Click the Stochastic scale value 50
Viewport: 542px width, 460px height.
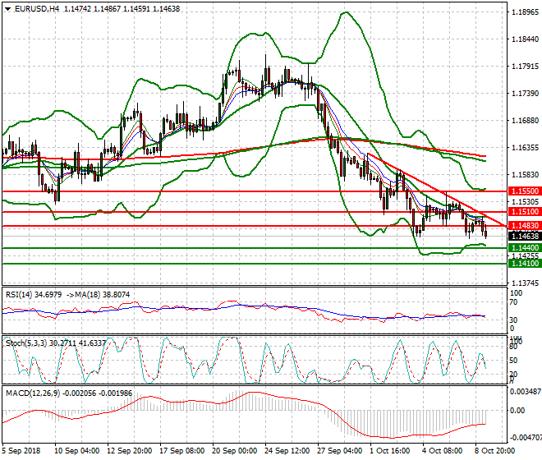[x=513, y=361]
